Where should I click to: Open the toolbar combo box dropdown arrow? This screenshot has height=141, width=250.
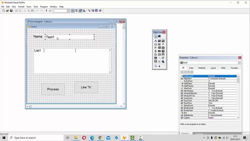68,11
